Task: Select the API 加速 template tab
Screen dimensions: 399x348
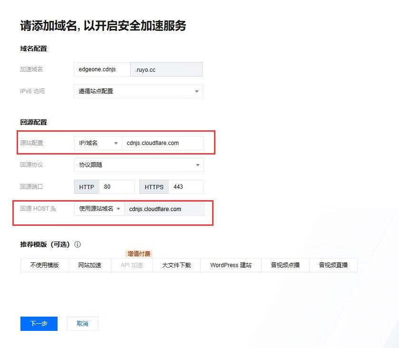Action: click(132, 265)
